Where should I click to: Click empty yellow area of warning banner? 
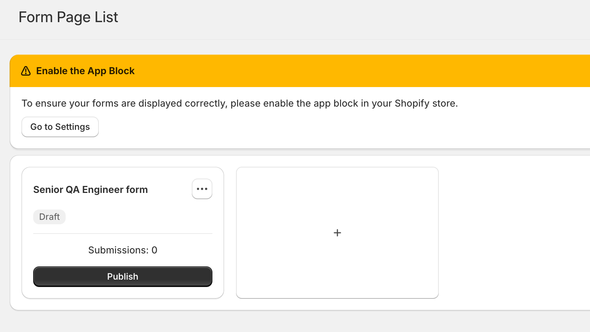pyautogui.click(x=332, y=71)
